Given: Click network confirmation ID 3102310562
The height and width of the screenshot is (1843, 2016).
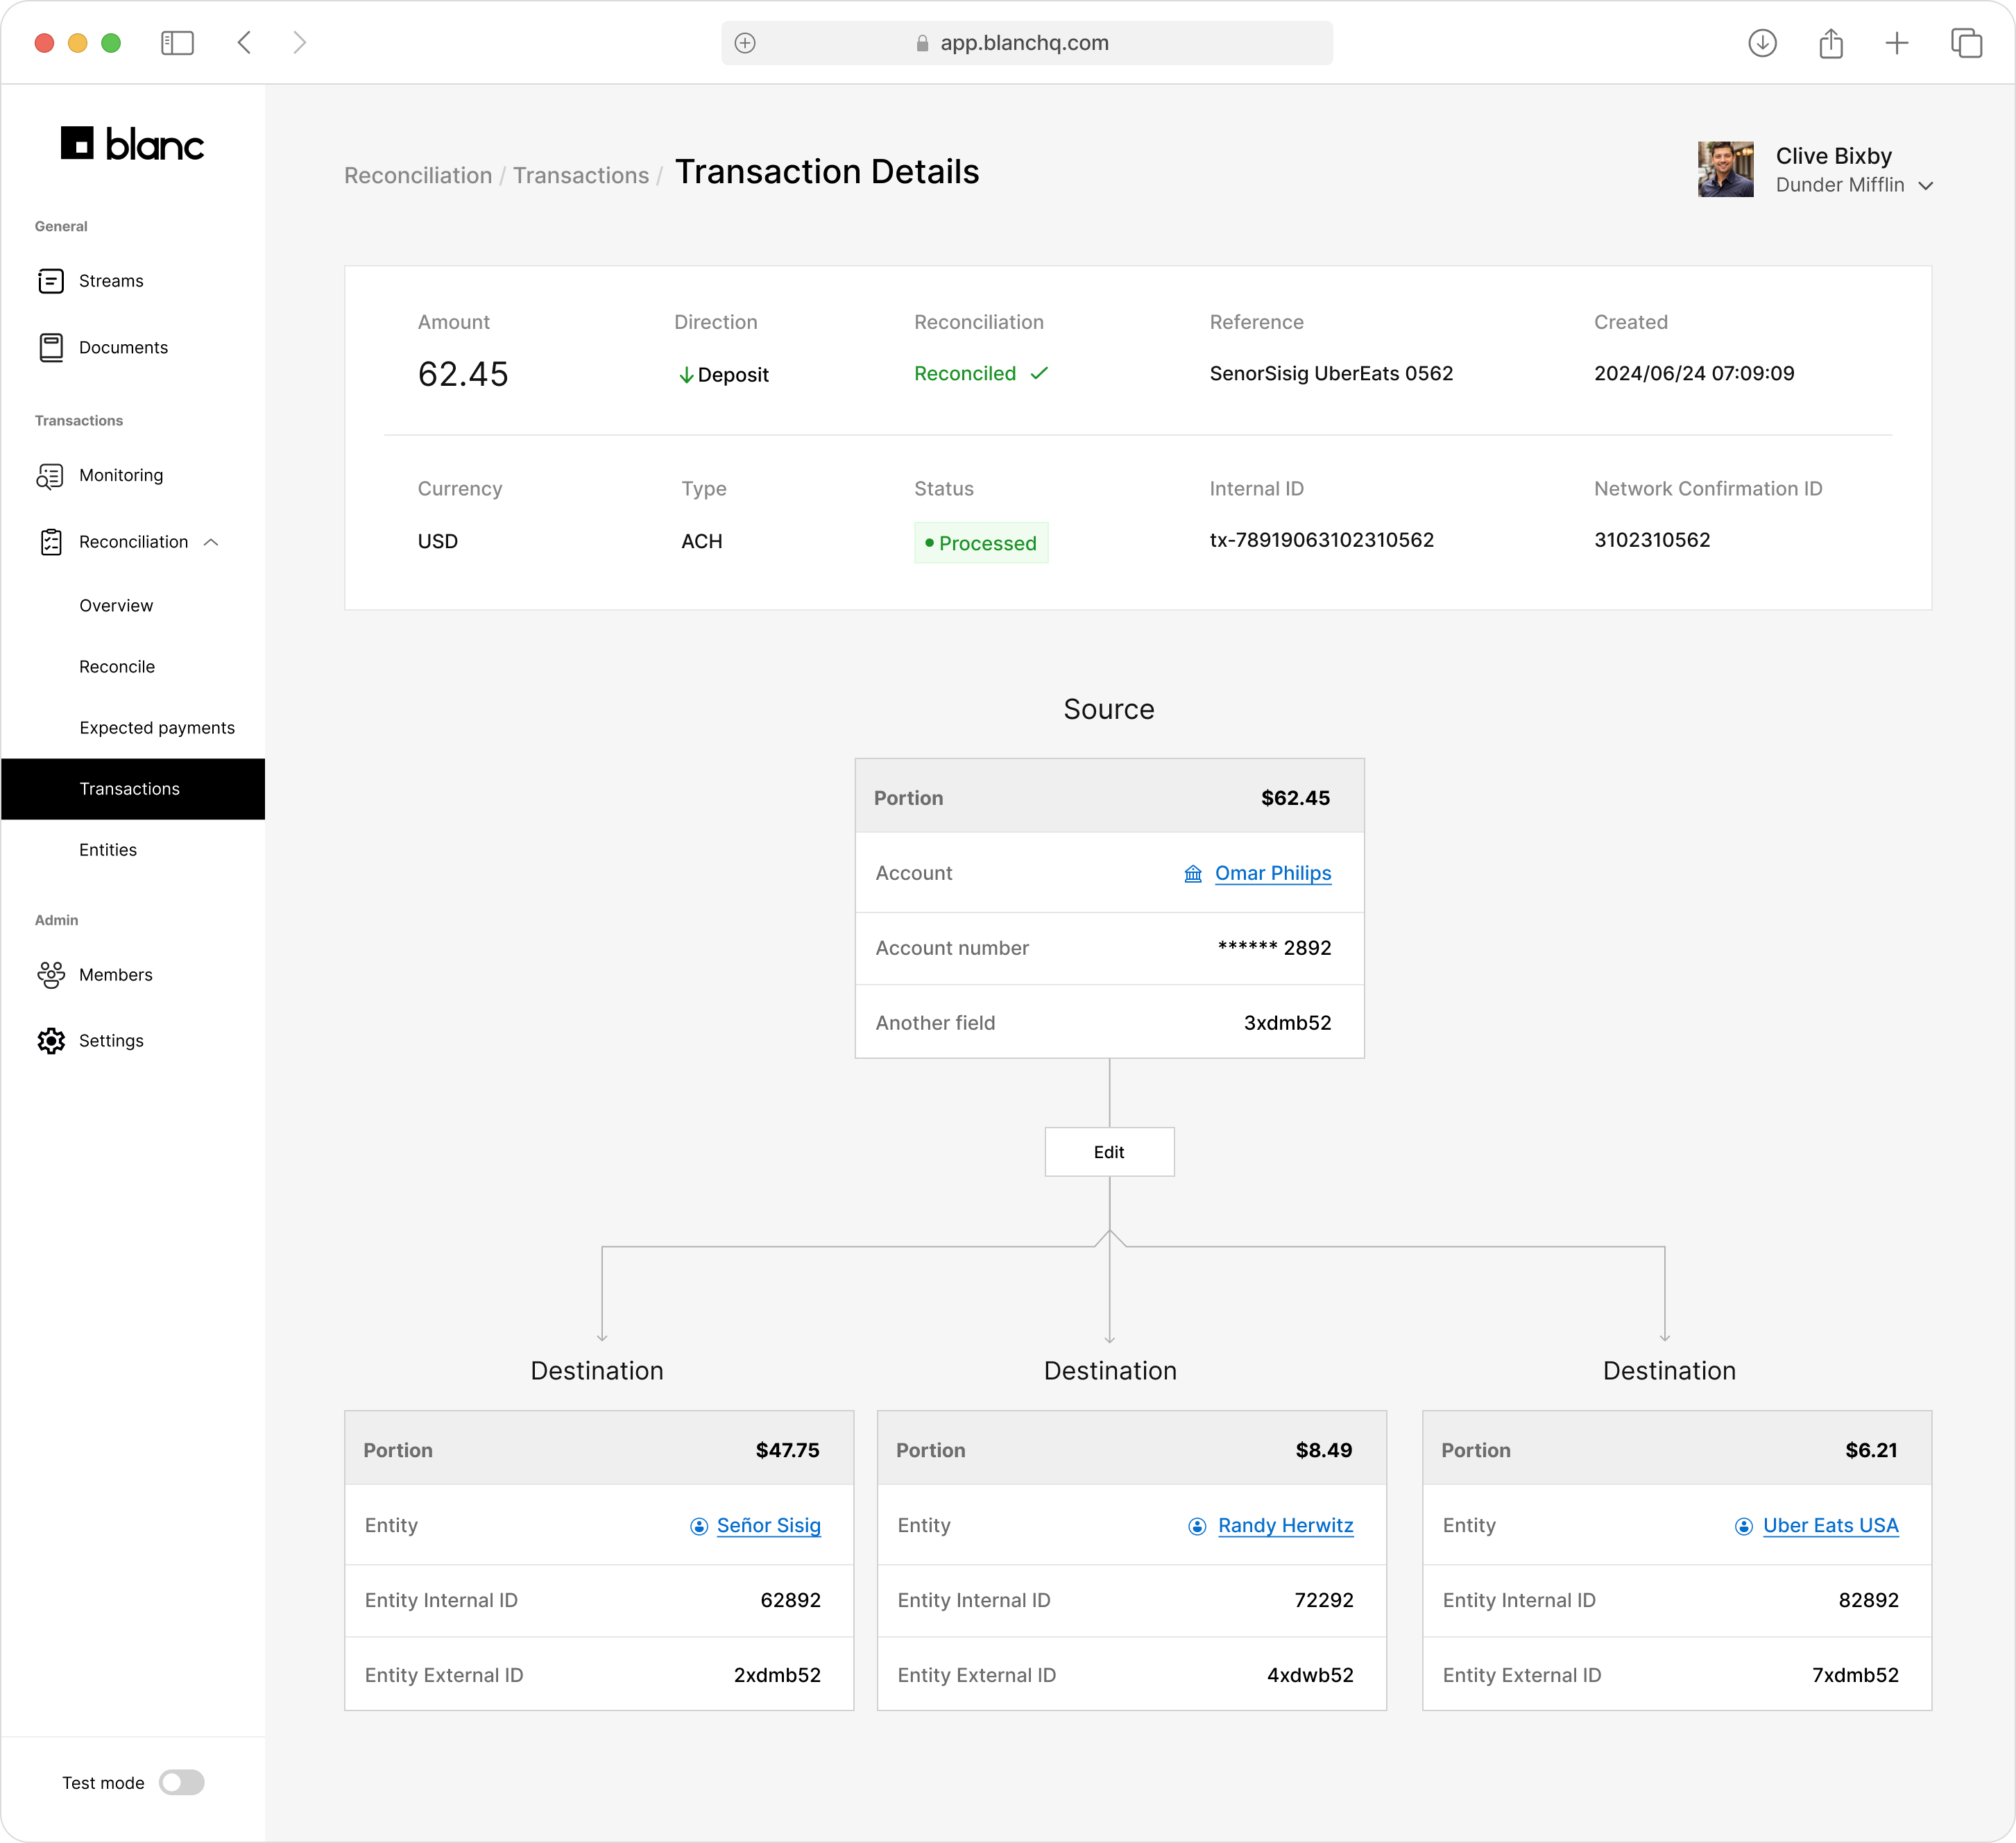Looking at the screenshot, I should point(1651,540).
